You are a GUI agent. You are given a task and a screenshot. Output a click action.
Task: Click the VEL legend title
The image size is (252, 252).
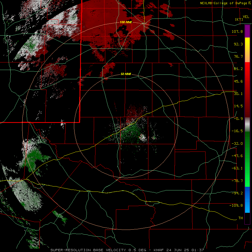pyautogui.click(x=246, y=17)
